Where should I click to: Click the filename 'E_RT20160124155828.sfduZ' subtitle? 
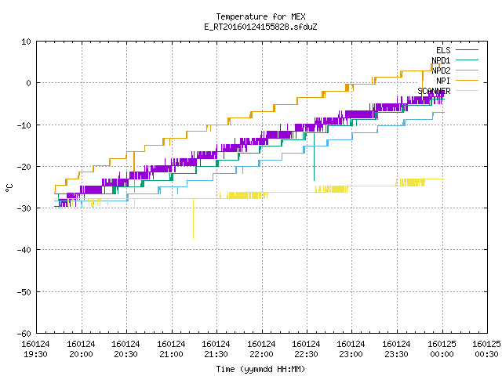260,27
